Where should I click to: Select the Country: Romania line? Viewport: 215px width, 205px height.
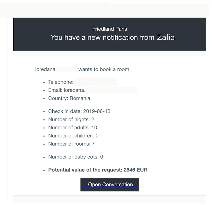tap(69, 98)
